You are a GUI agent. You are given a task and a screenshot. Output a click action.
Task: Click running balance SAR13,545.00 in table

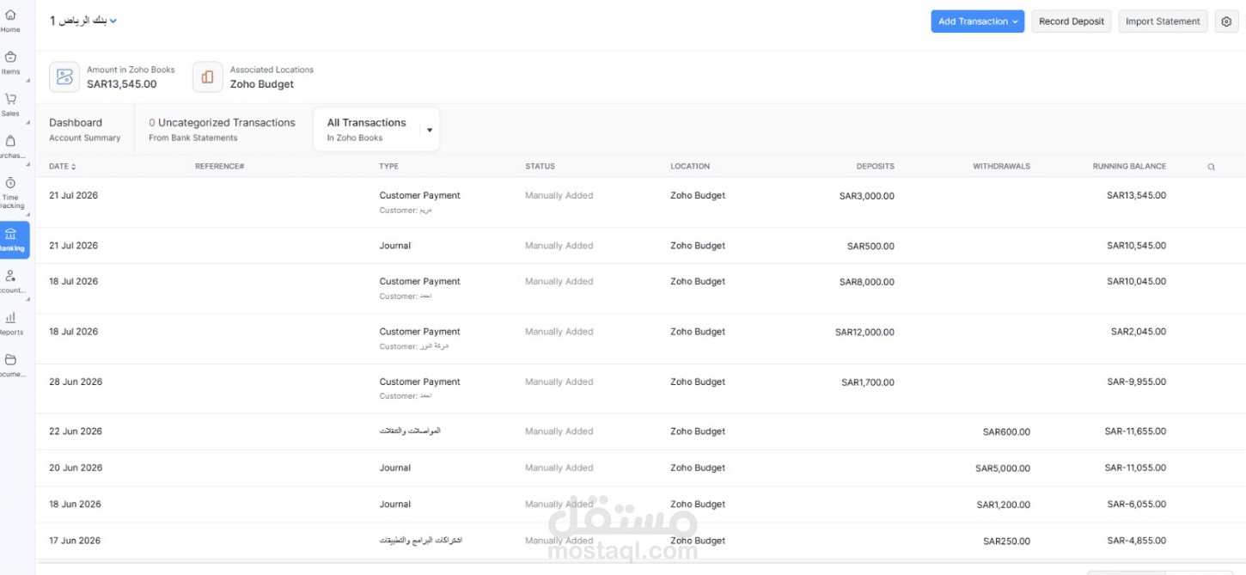[1136, 195]
